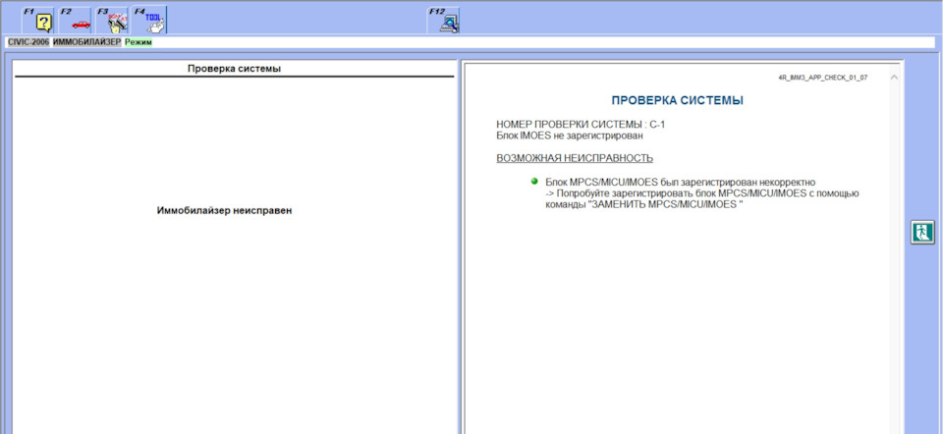Click the scroll-up arrow in right panel
943x434 pixels.
893,77
